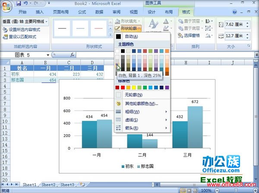Click the WordArt text fill A icon

point(166,21)
